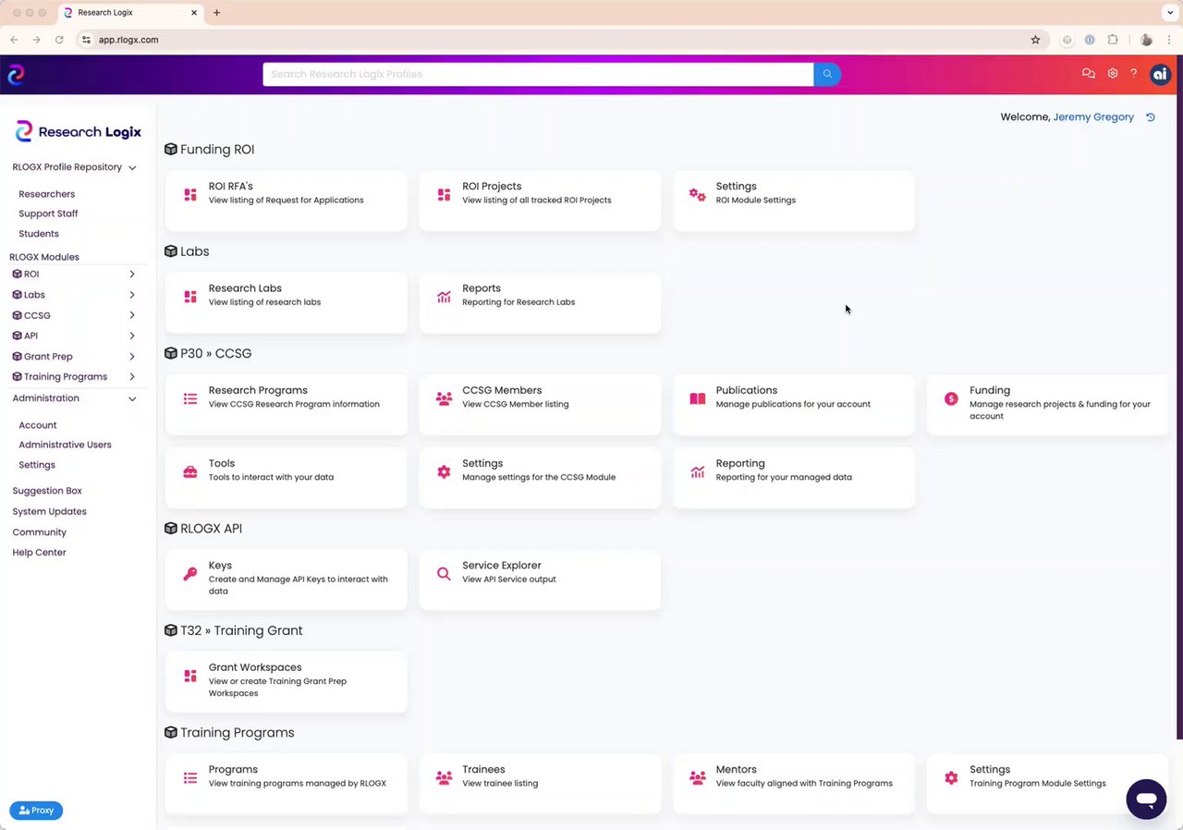
Task: Open the Research Labs card title
Action: (x=245, y=288)
